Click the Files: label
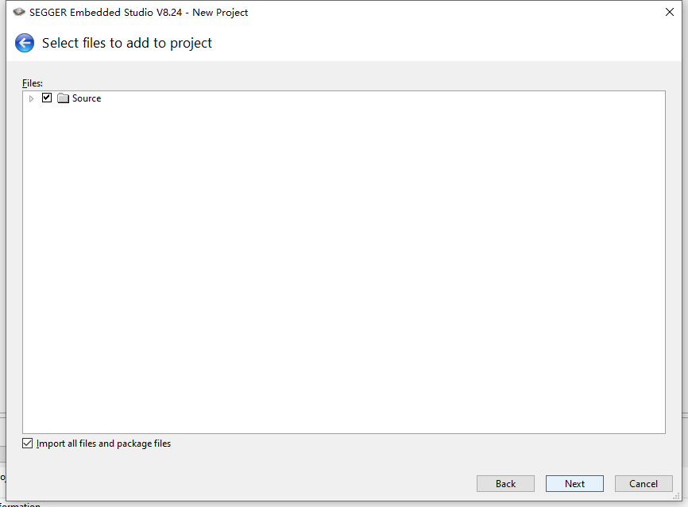688x507 pixels. [x=33, y=83]
